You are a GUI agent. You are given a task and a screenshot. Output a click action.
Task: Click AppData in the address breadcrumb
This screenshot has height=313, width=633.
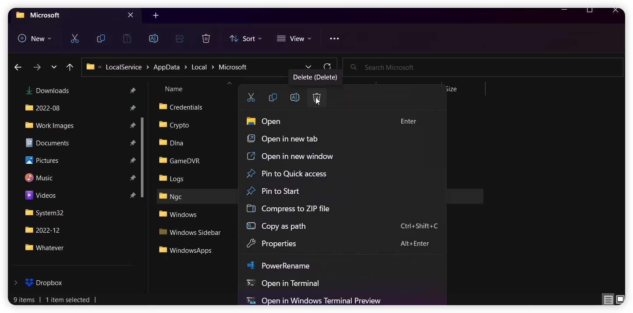166,67
